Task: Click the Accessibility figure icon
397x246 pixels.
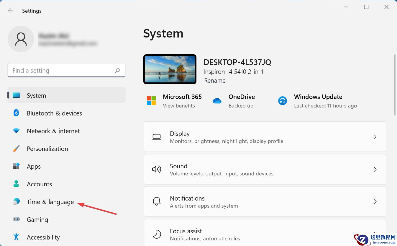Action: click(x=16, y=237)
